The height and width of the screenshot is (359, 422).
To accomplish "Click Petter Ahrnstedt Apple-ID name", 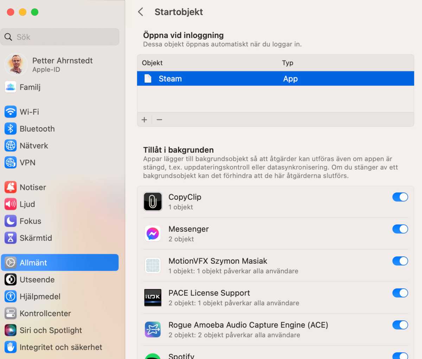I will [63, 60].
